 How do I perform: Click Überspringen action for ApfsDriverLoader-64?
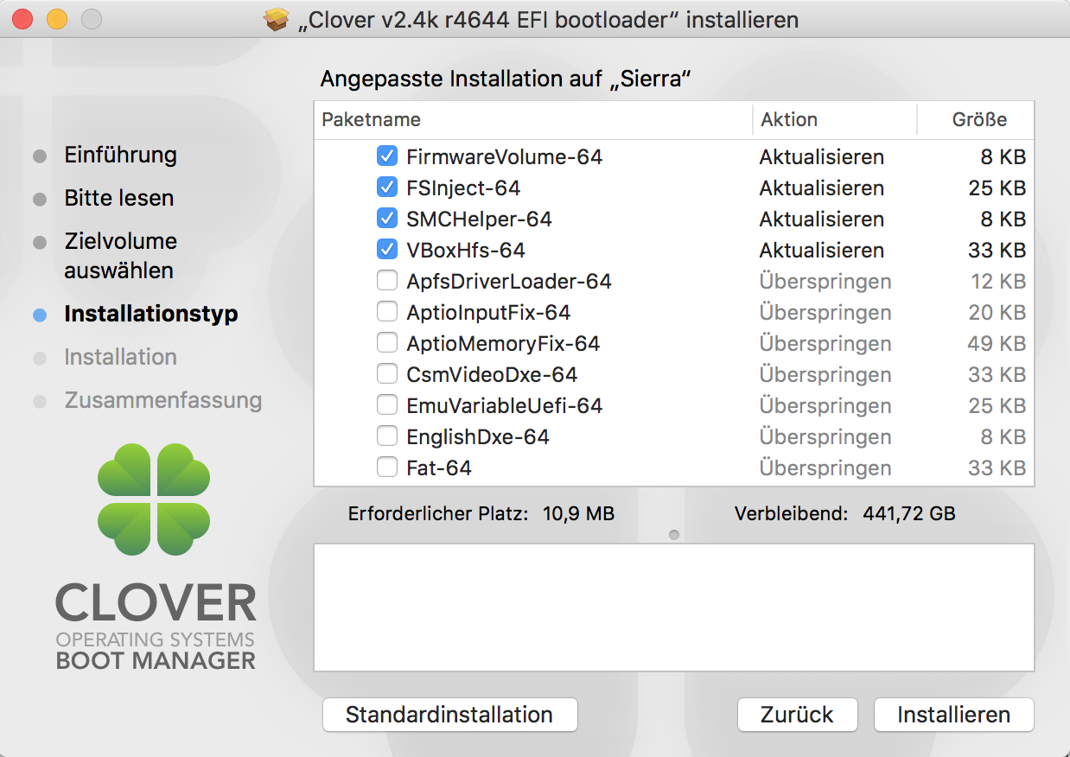pyautogui.click(x=825, y=281)
